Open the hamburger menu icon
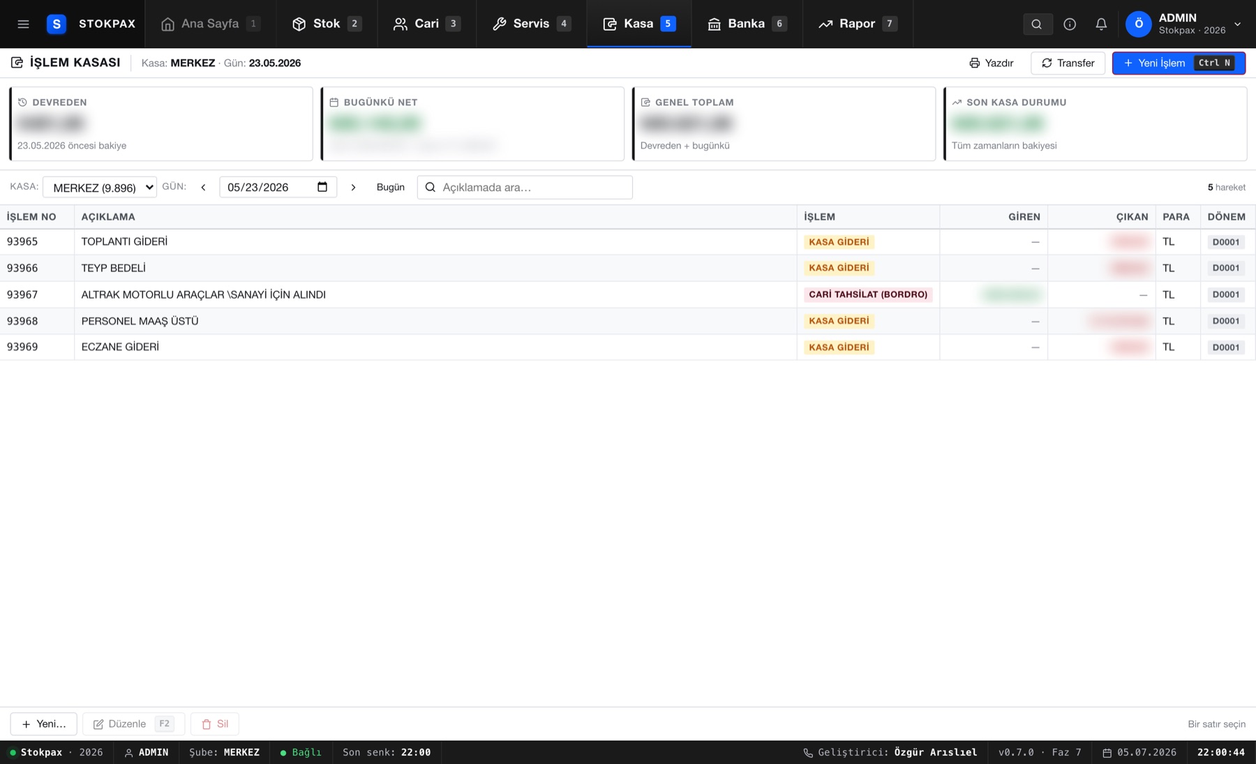 tap(23, 24)
